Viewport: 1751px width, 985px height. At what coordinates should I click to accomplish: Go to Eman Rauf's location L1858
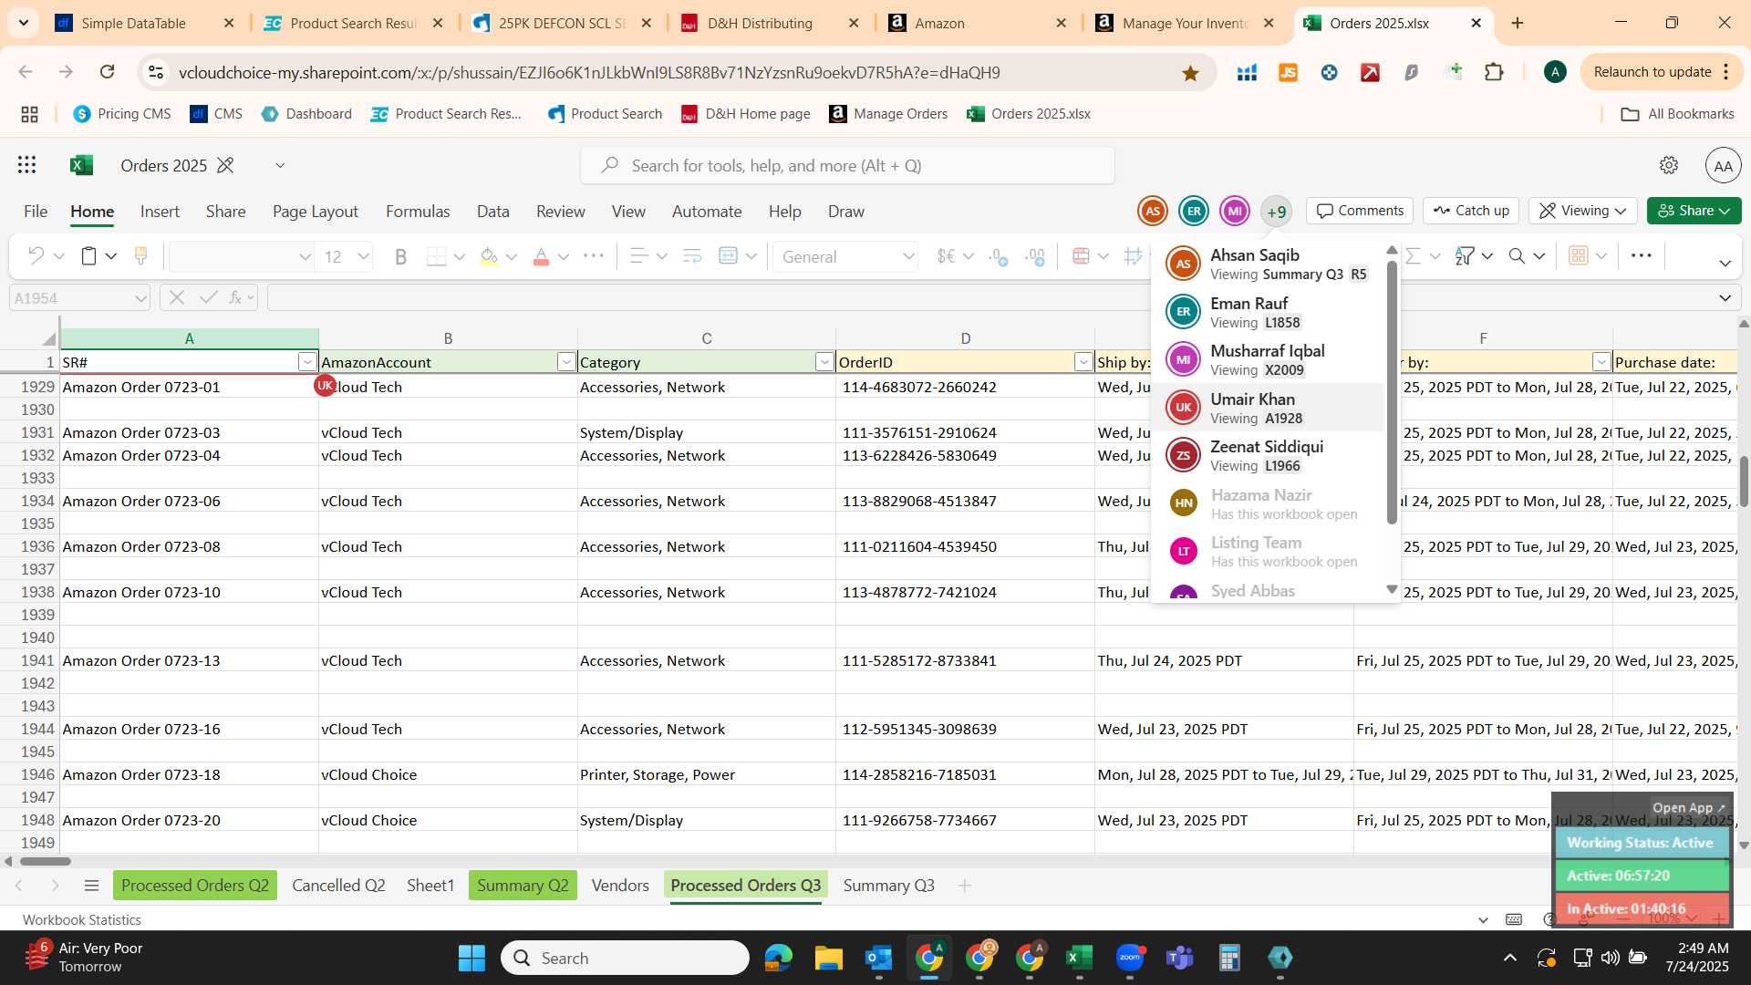1268,312
